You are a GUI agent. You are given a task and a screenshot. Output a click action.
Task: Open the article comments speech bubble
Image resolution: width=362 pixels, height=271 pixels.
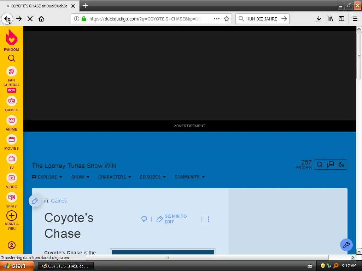(x=144, y=219)
